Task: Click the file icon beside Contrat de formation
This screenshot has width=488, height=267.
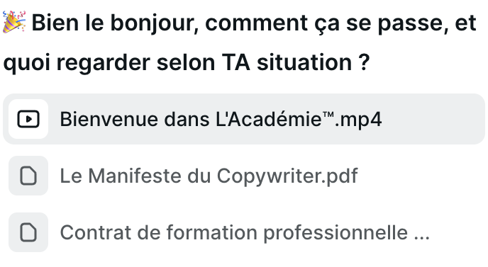Action: [x=28, y=232]
